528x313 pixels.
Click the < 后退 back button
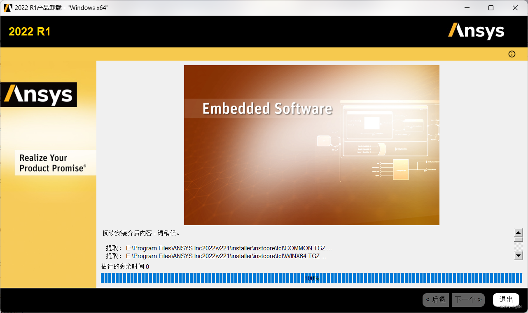[x=436, y=300]
